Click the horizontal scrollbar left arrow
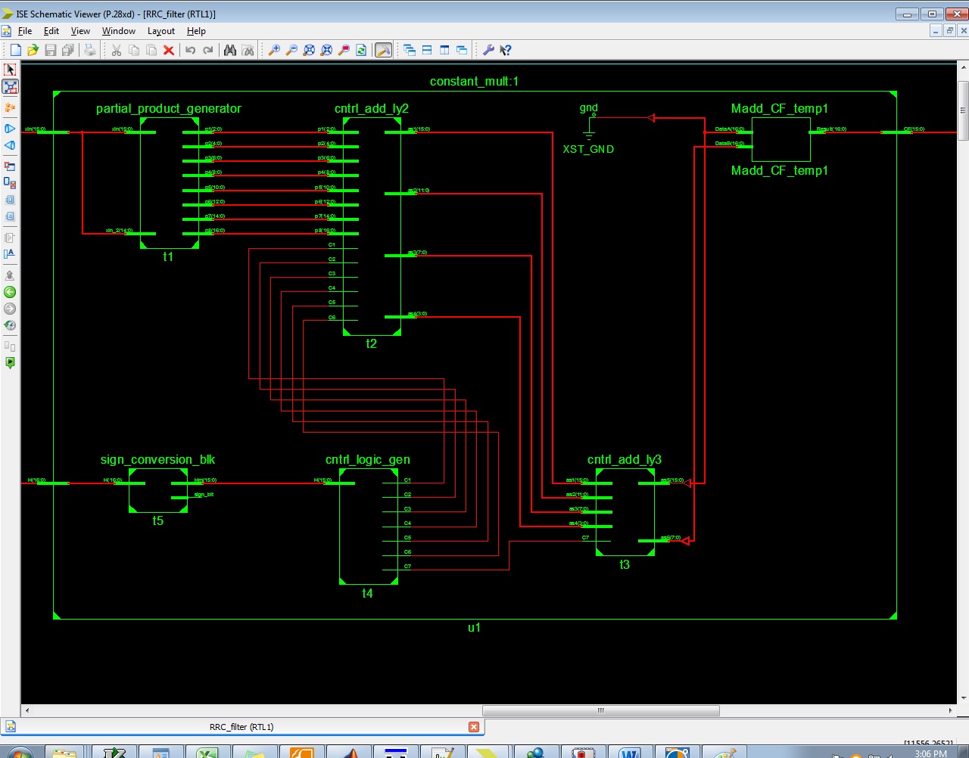This screenshot has width=969, height=758. 27,710
